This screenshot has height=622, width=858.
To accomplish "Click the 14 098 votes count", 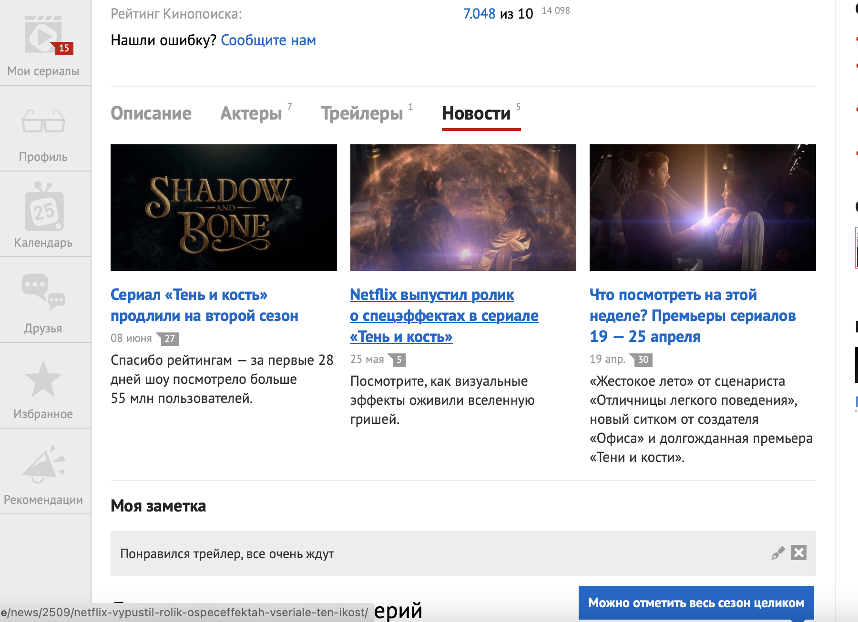I will tap(556, 10).
